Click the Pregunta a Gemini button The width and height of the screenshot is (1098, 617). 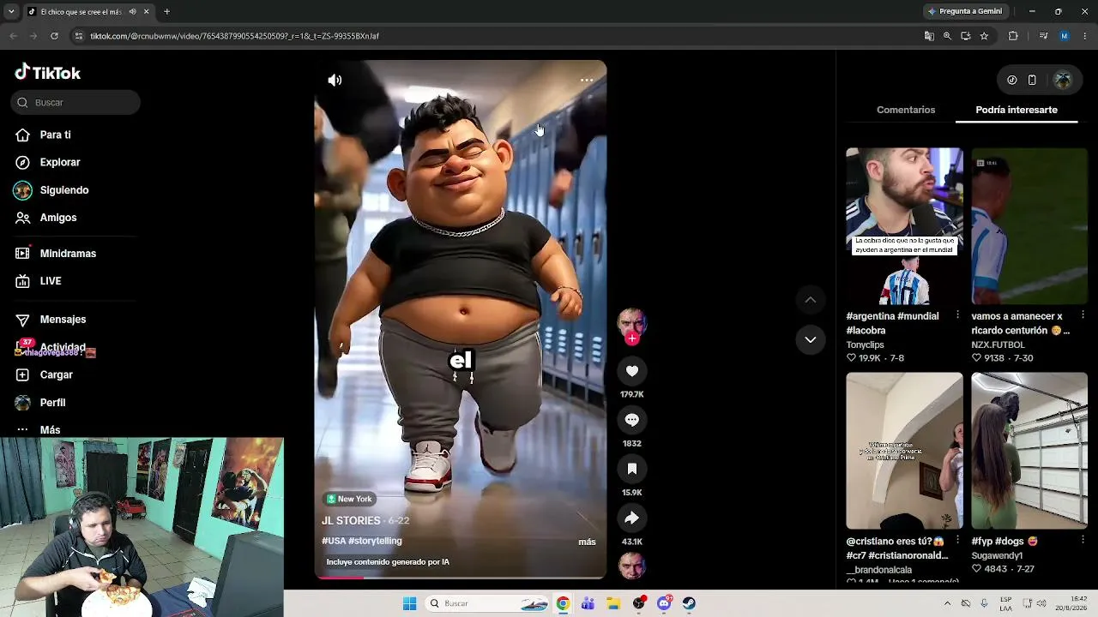coord(964,11)
